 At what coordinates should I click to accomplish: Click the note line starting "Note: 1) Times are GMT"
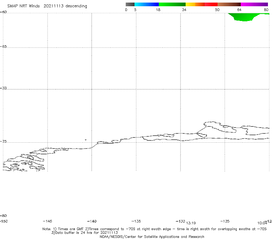[154, 229]
